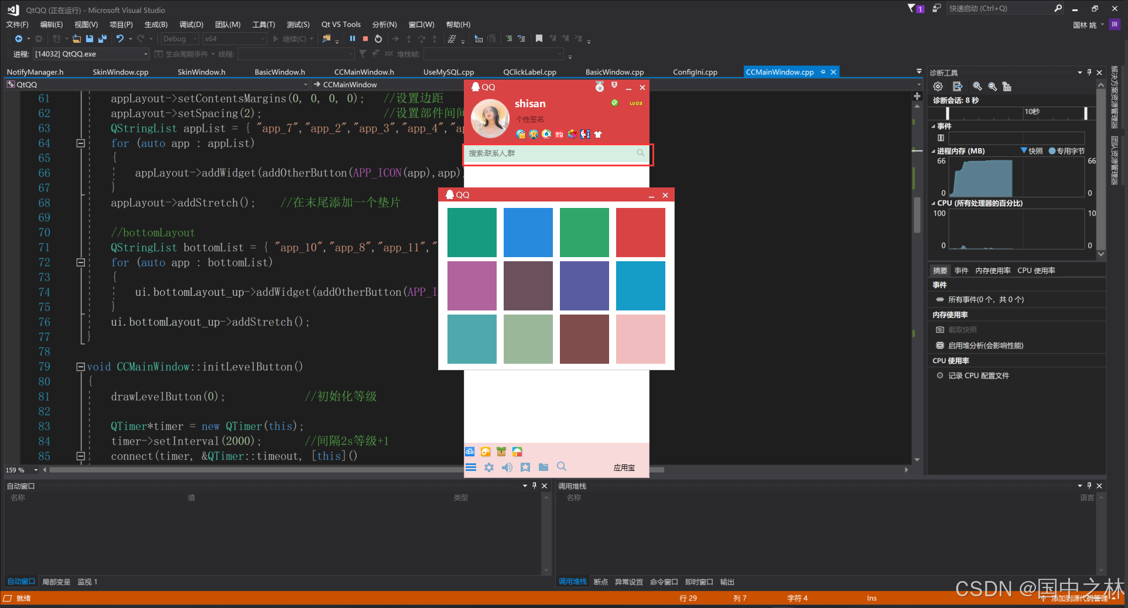Open QQ settings gear at bottom
This screenshot has width=1128, height=608.
pyautogui.click(x=489, y=467)
